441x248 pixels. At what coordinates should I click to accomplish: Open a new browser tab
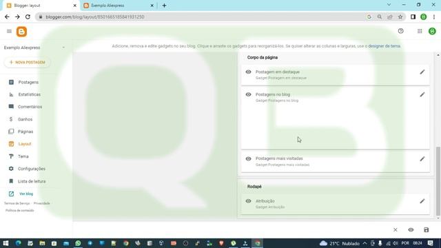tap(164, 6)
